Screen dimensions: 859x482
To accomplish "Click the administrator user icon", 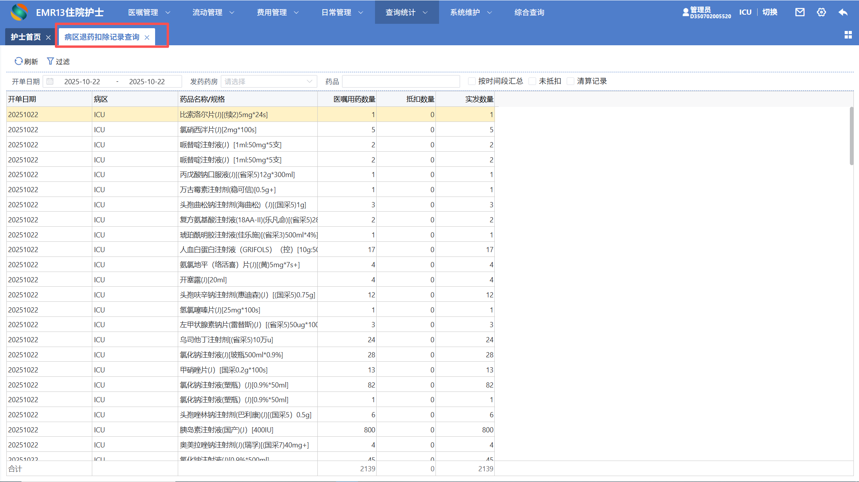I will point(686,12).
